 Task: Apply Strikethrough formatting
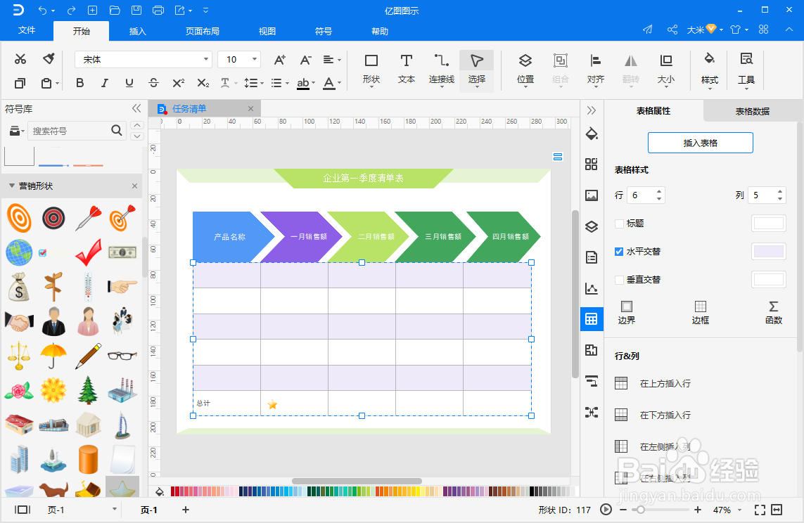(153, 83)
